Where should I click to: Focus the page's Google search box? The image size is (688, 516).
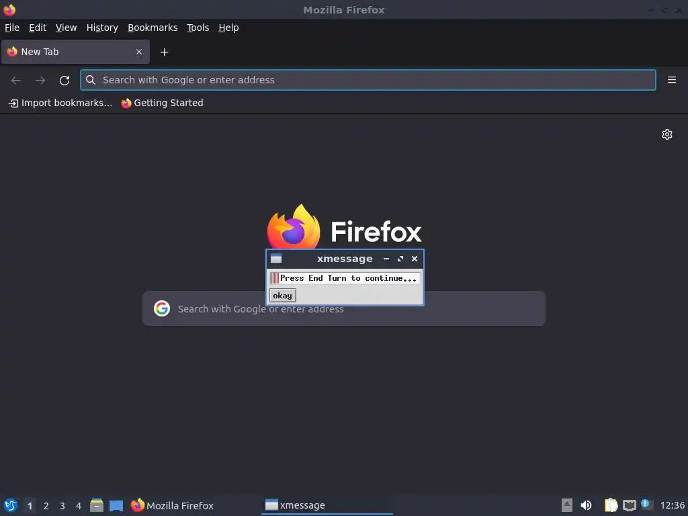pos(344,308)
